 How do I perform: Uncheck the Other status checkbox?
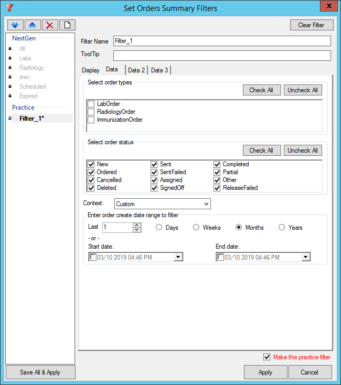pos(217,180)
